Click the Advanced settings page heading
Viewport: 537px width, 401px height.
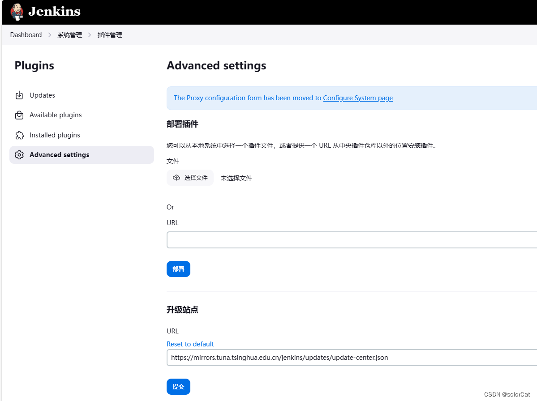pos(216,65)
